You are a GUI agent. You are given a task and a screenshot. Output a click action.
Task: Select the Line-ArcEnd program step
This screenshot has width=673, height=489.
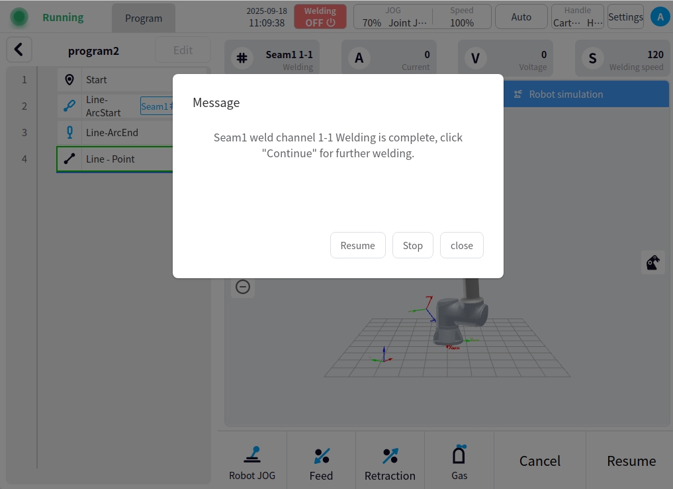[x=112, y=133]
